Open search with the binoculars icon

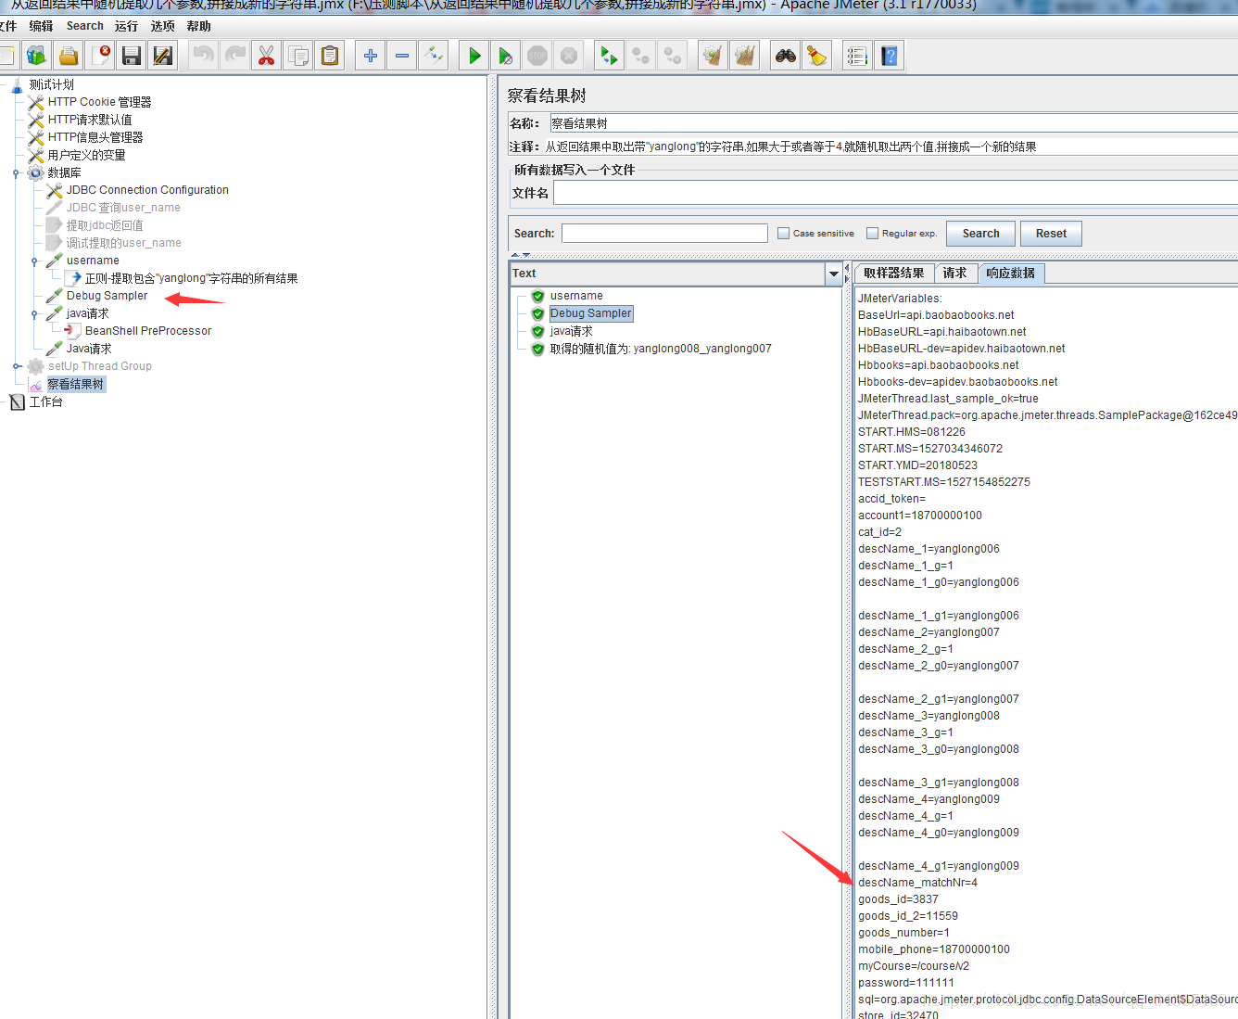tap(786, 56)
